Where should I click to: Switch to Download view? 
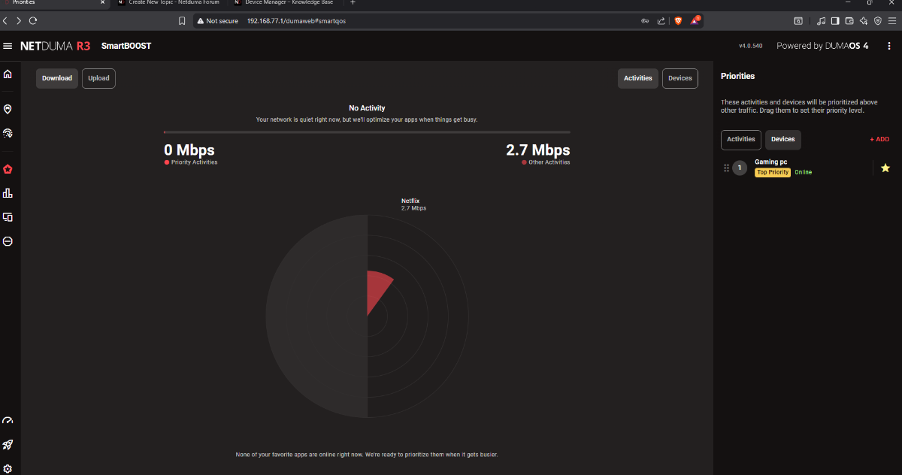click(57, 78)
